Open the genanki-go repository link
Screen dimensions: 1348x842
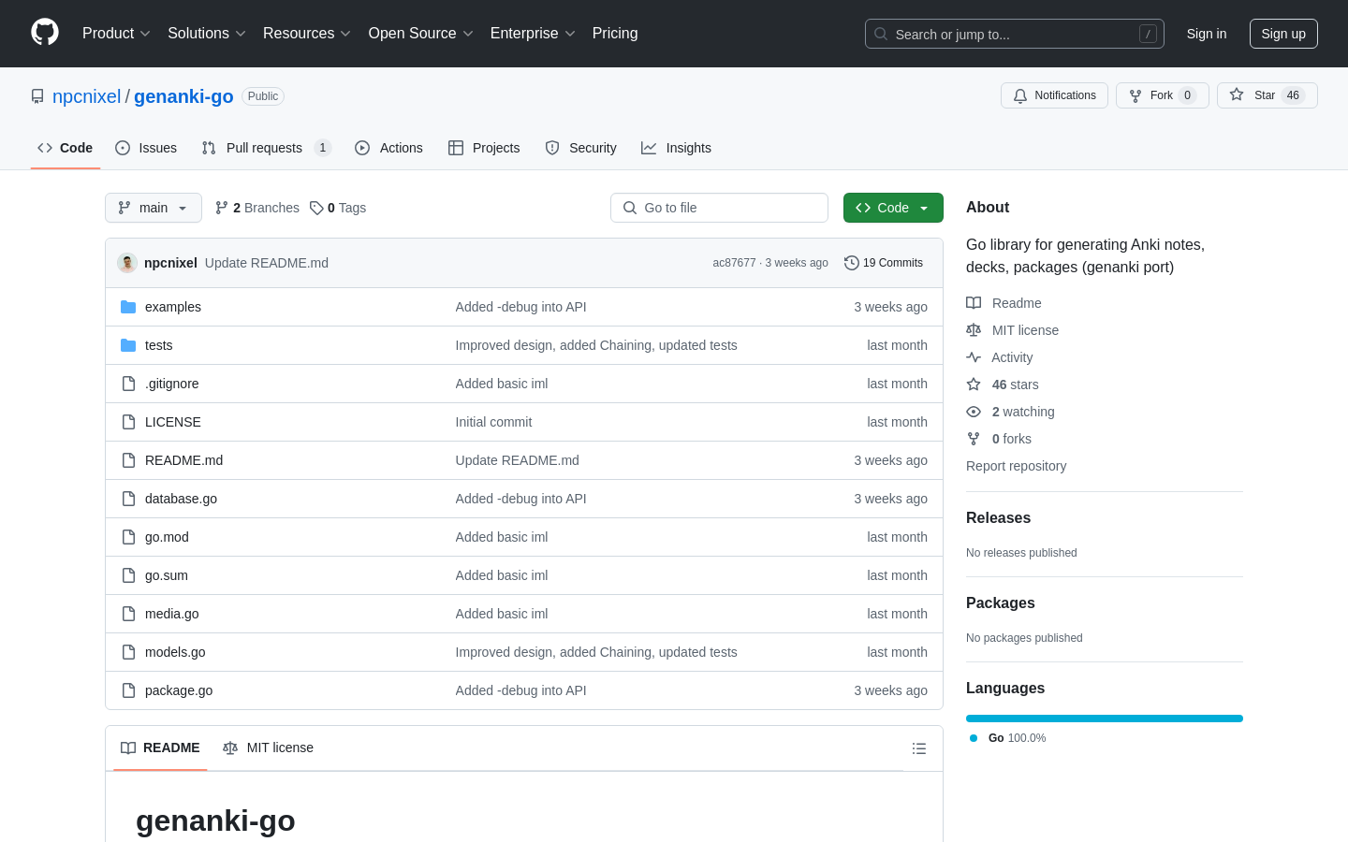pyautogui.click(x=183, y=96)
